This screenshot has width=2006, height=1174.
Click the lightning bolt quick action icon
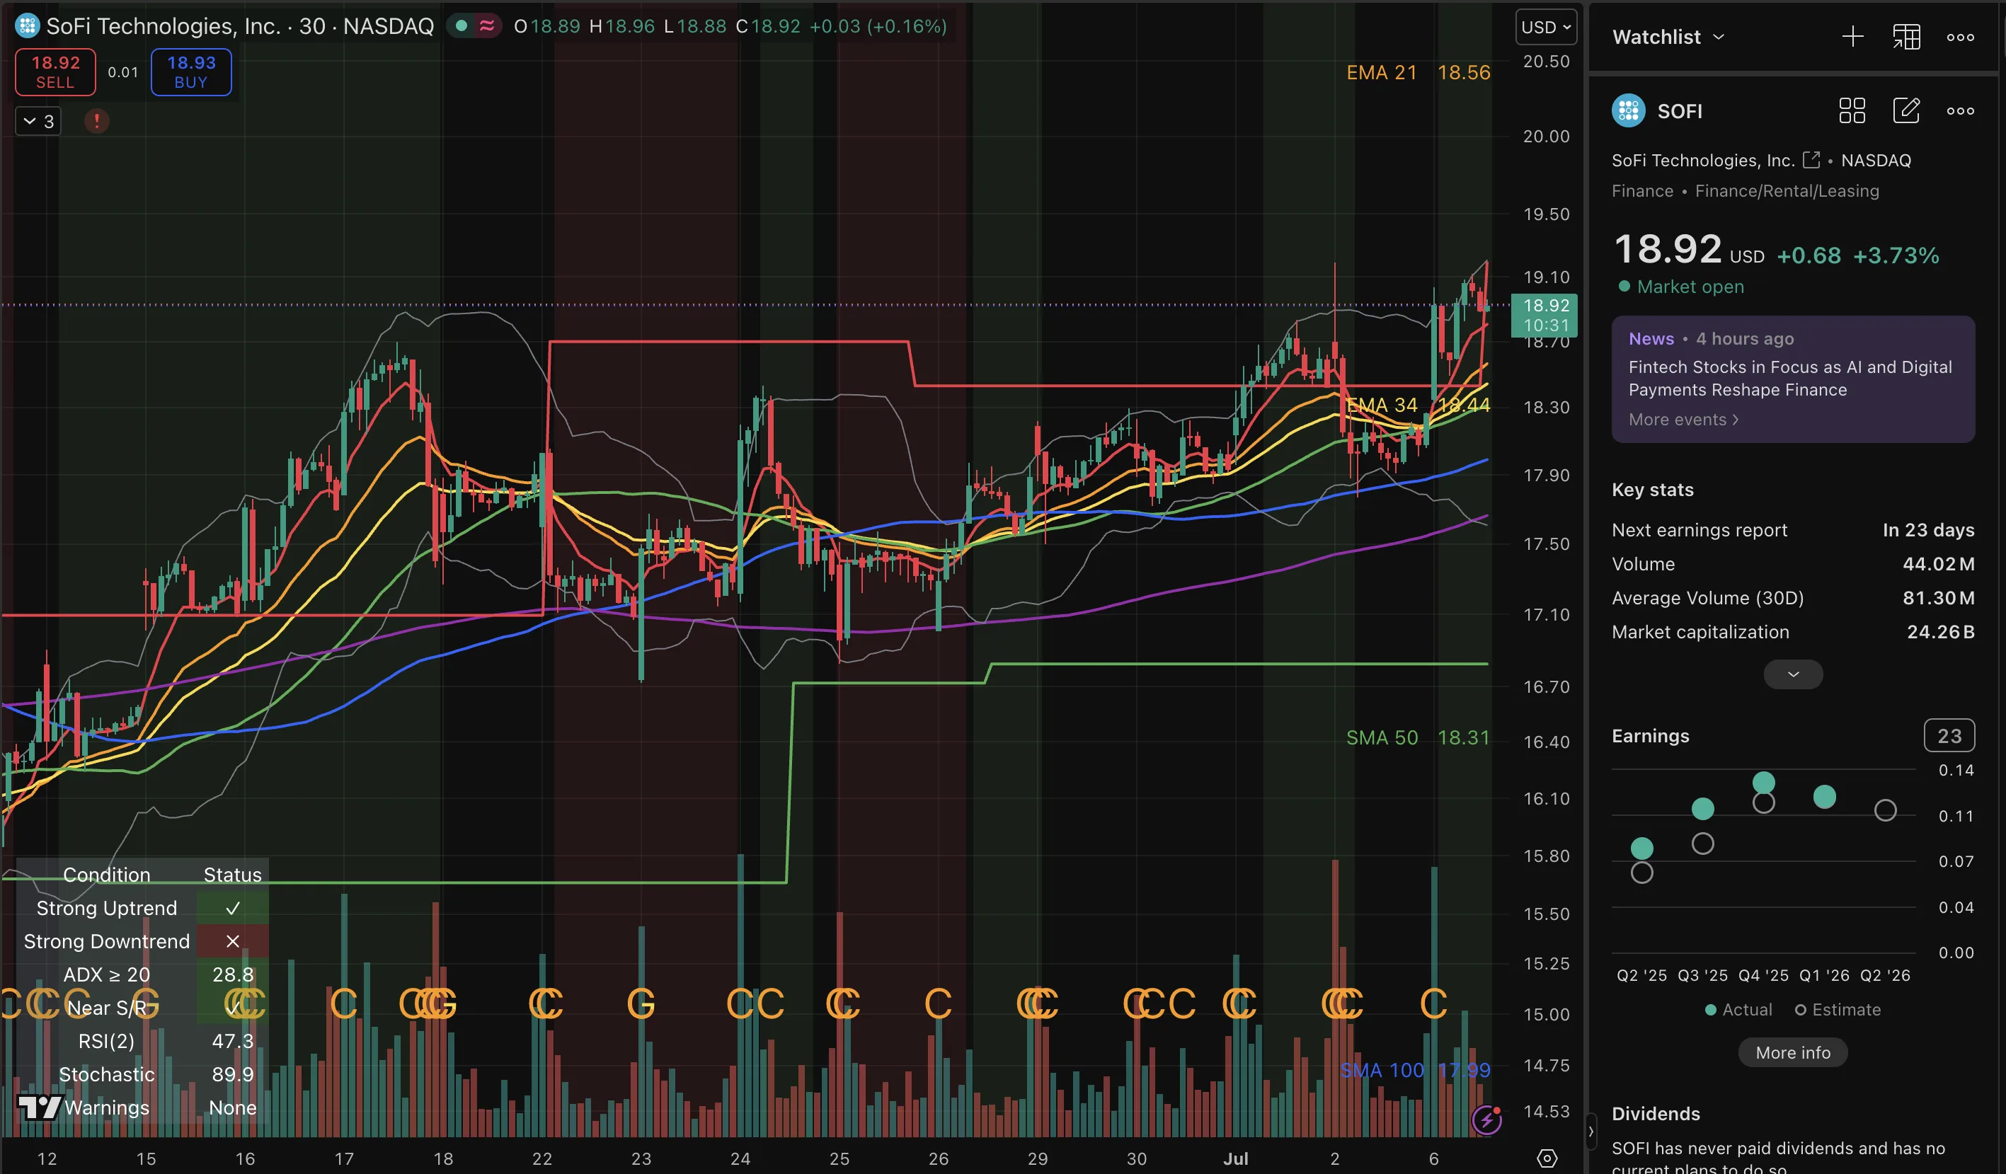[1486, 1120]
